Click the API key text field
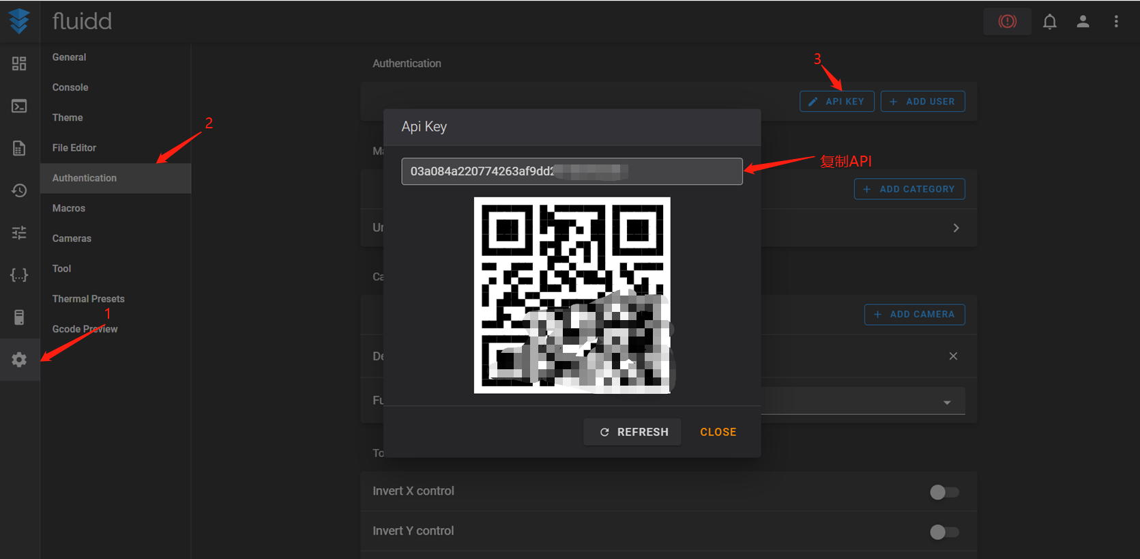This screenshot has width=1140, height=559. click(572, 171)
